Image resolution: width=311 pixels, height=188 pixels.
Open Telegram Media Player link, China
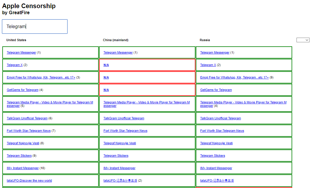pyautogui.click(x=147, y=104)
